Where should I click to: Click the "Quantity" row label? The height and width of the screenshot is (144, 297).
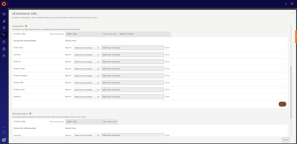17,96
